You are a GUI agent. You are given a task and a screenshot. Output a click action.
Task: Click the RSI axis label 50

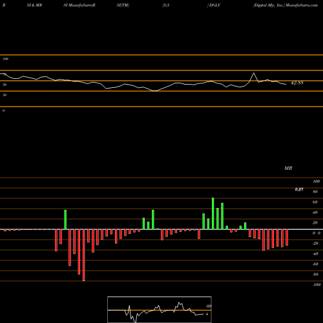5,85
